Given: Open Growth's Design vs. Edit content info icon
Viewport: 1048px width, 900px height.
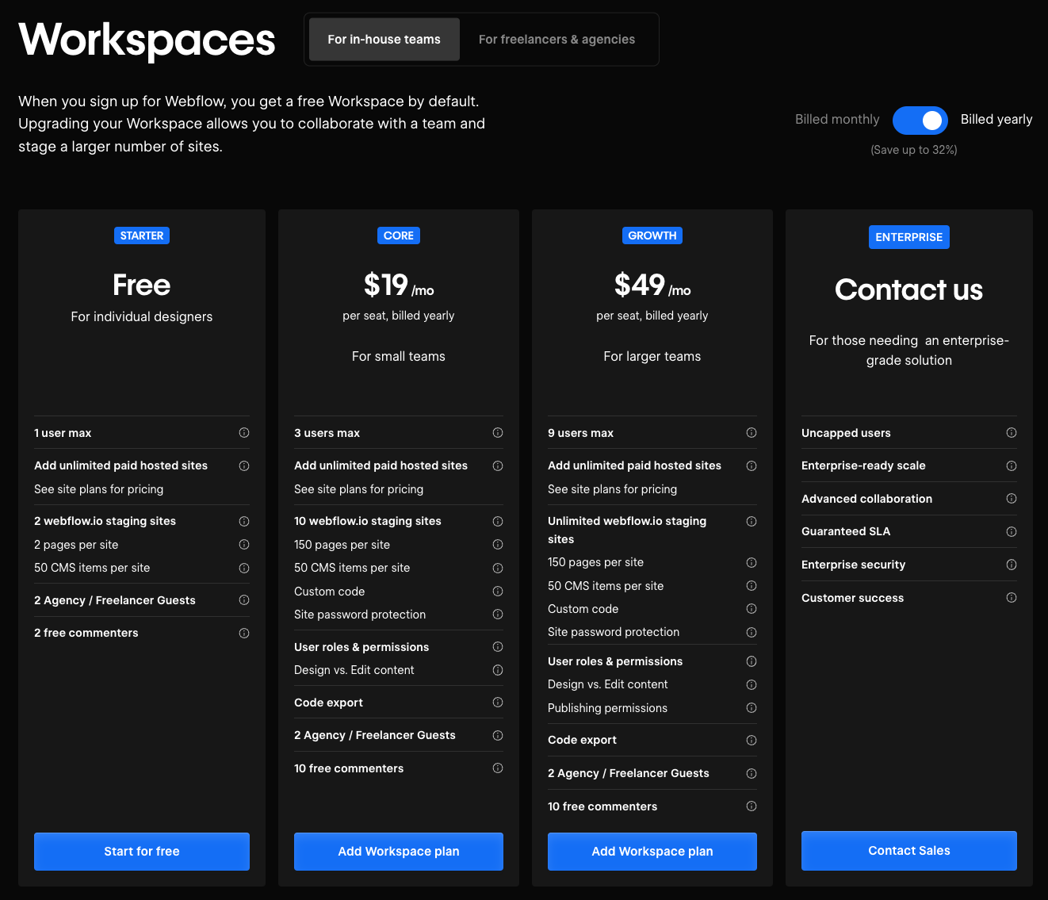Looking at the screenshot, I should coord(752,685).
